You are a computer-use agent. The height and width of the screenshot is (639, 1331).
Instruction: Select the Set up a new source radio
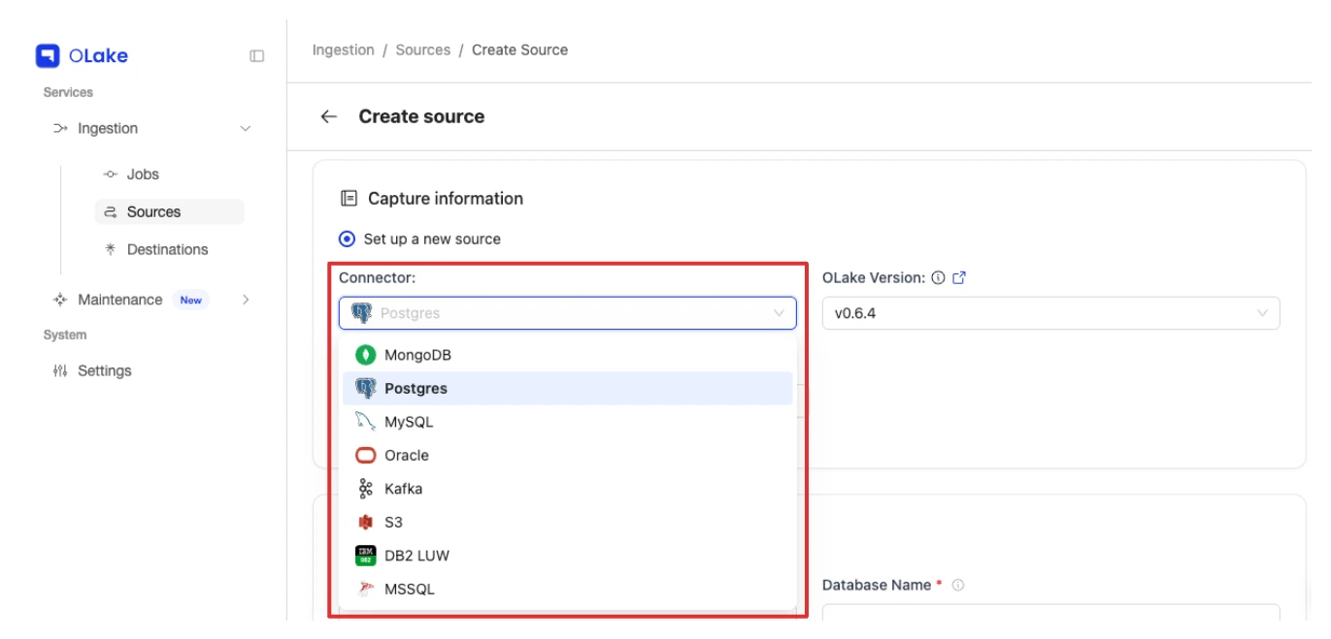tap(347, 239)
